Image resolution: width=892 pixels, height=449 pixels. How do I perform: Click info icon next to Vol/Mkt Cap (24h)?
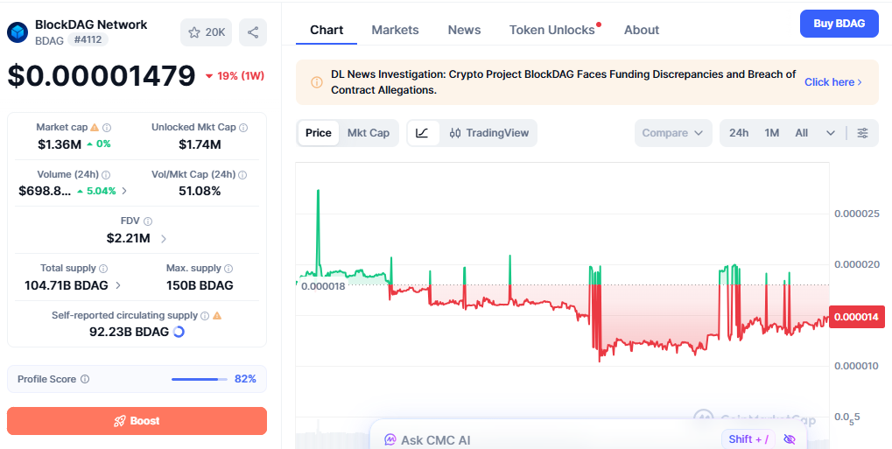click(x=242, y=175)
